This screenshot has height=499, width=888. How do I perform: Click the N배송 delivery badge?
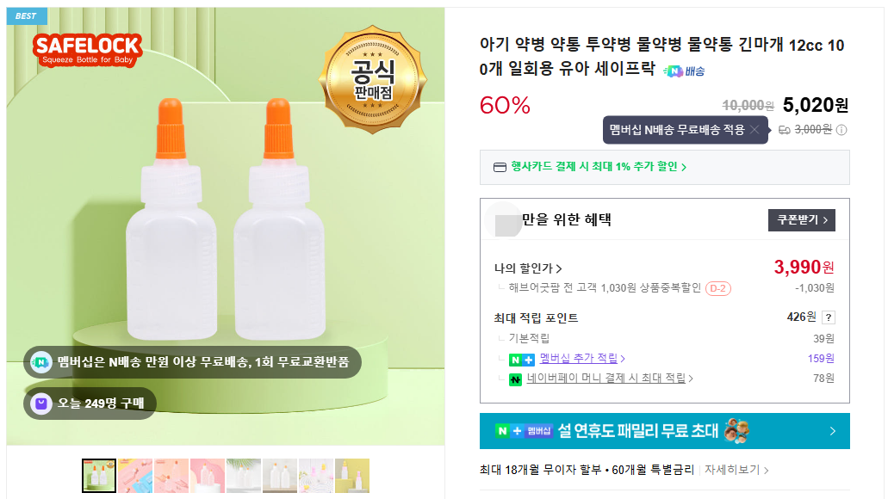[x=685, y=71]
